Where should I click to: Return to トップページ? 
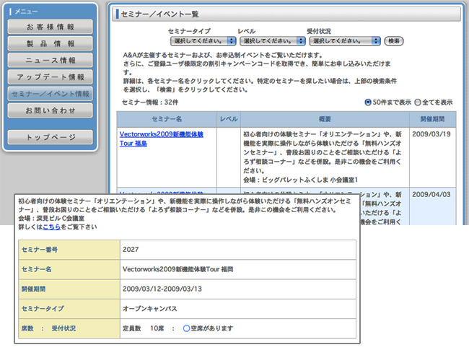tap(50, 136)
